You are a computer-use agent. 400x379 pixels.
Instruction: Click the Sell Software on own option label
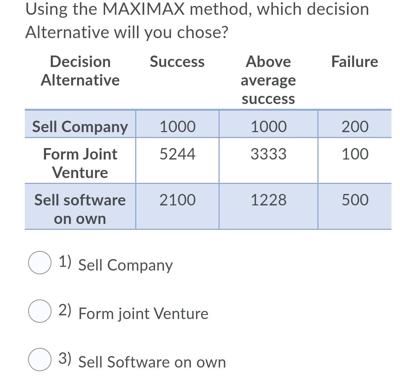[x=152, y=363]
